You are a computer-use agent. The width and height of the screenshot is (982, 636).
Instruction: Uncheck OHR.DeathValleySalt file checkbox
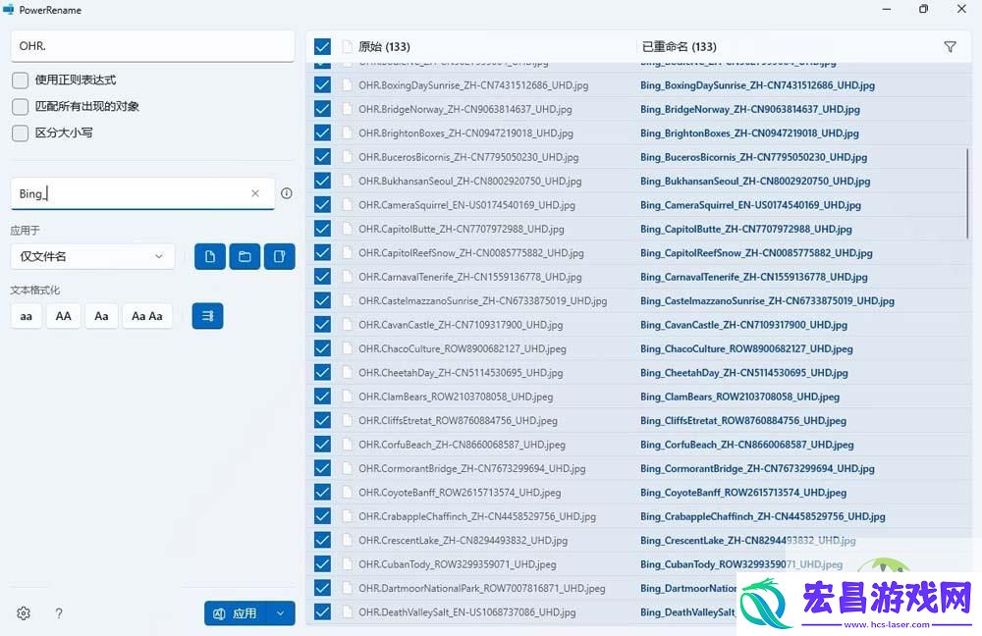pyautogui.click(x=322, y=612)
